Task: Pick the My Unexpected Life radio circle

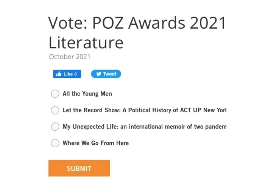Action: (55, 127)
